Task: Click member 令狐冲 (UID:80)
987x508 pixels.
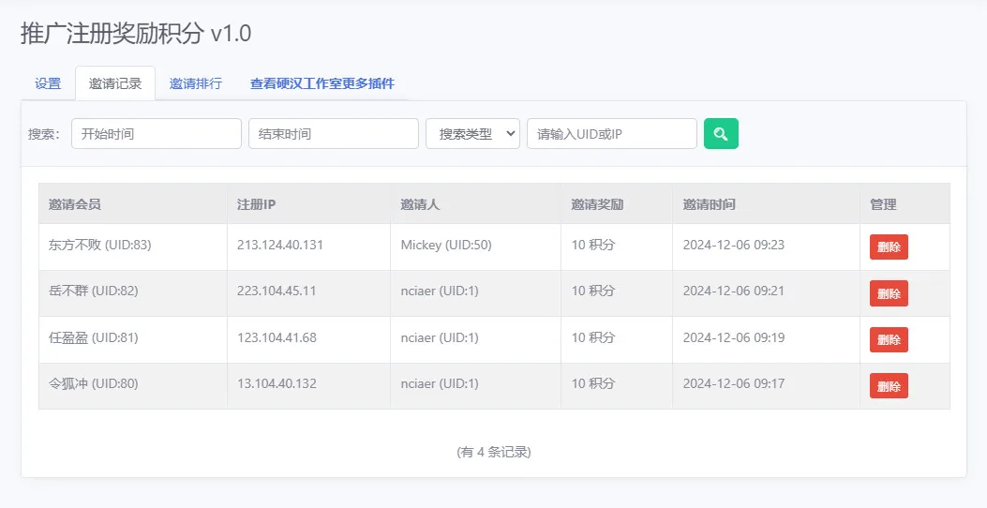Action: 93,383
